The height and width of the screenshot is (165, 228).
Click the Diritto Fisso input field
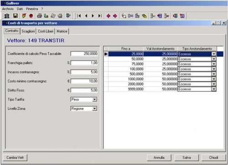[84, 90]
